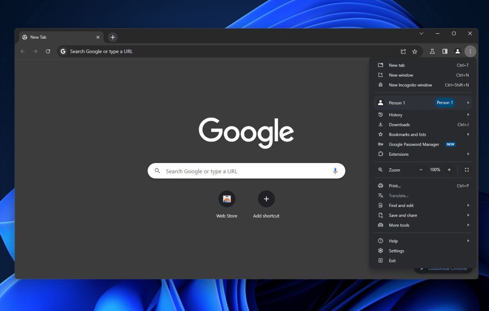Screen dimensions: 489x311
Task: Click the new tab plus button
Action: 113,37
